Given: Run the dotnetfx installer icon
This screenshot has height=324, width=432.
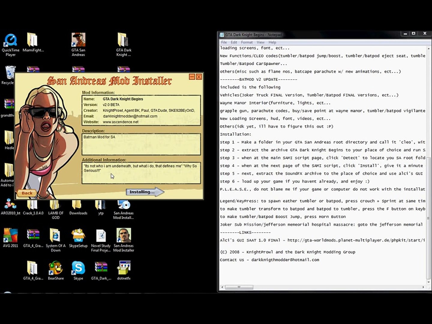Looking at the screenshot, I should tap(124, 270).
